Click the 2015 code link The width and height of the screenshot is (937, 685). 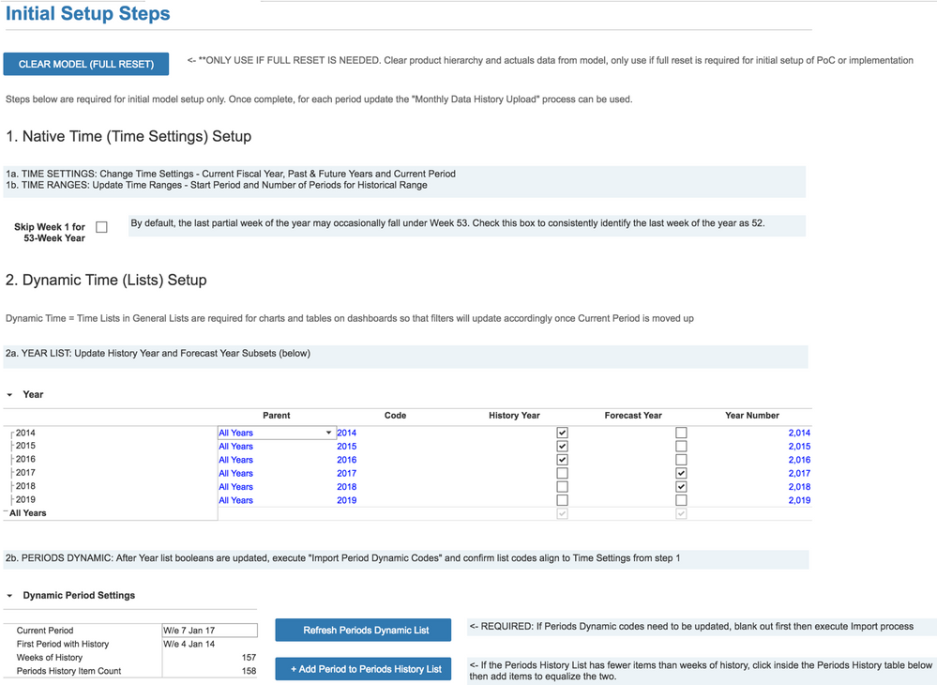point(346,446)
